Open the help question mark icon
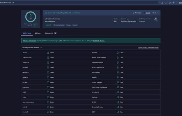 tap(170, 3)
